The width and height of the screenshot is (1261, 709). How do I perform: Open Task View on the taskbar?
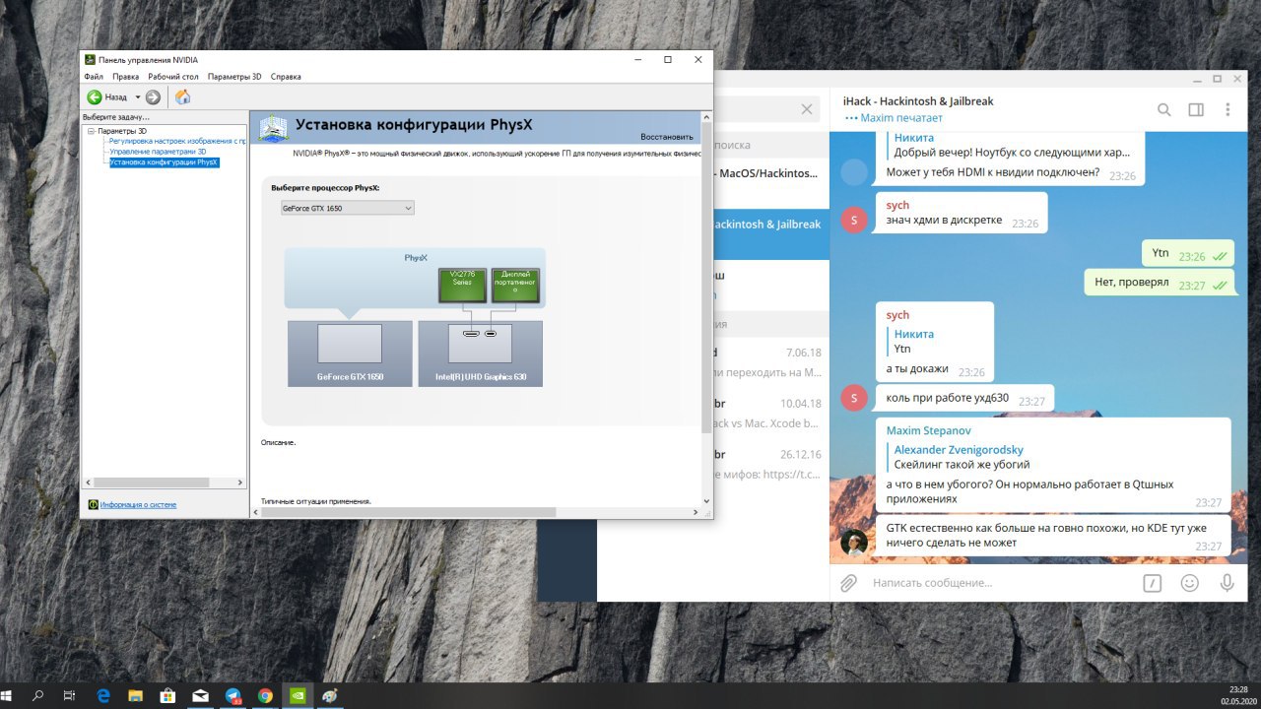point(69,695)
